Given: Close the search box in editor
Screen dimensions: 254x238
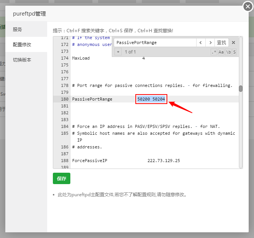Looking at the screenshot, I should (x=233, y=43).
